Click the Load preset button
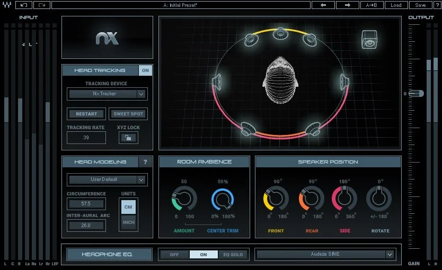The height and width of the screenshot is (270, 442). coord(396,5)
